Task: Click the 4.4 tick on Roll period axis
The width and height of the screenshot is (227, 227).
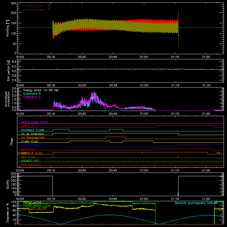Action: point(14,62)
